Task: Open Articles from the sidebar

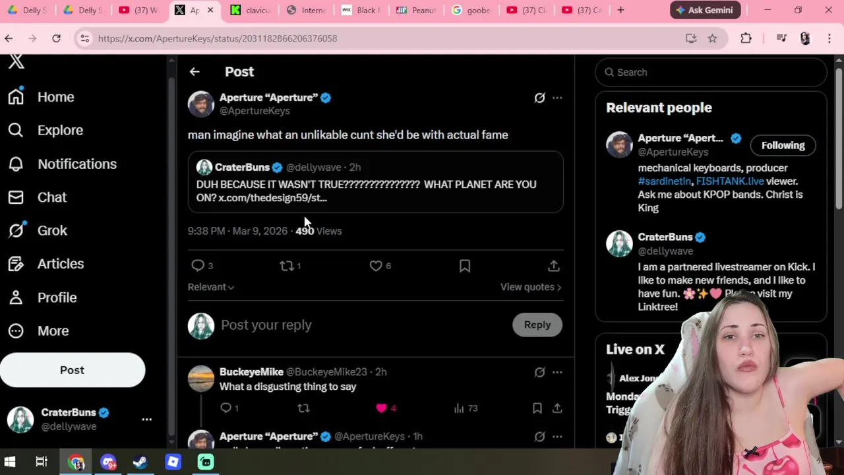Action: click(x=45, y=264)
